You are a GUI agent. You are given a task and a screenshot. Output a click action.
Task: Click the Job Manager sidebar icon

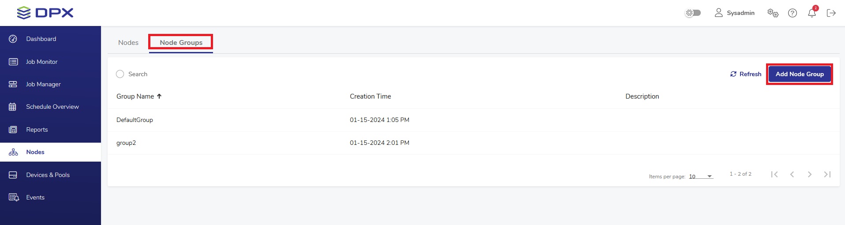(x=13, y=84)
